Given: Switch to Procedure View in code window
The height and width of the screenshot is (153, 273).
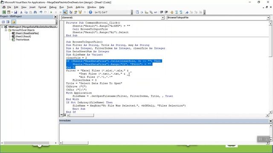Looking at the screenshot, I should [x=61, y=115].
